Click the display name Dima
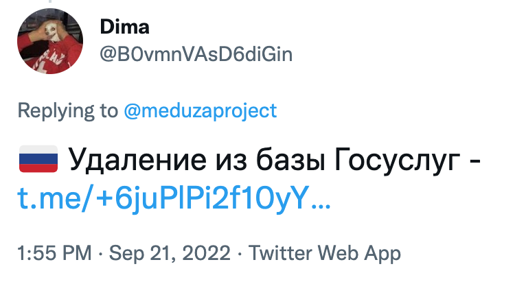The width and height of the screenshot is (526, 284). coord(124,27)
